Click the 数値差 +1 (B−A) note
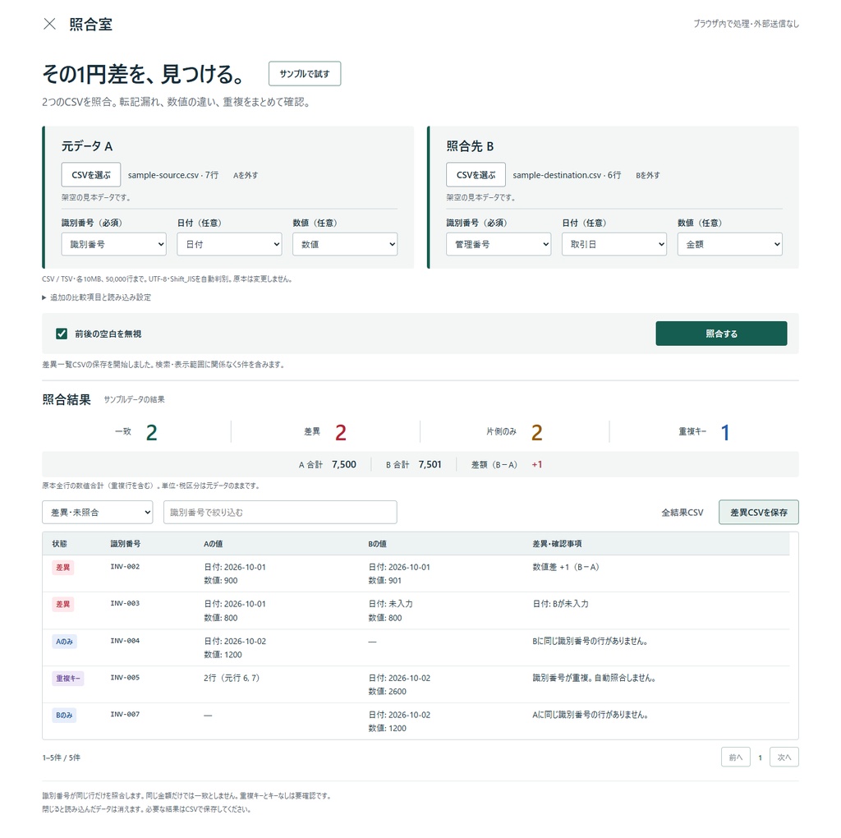 [566, 567]
